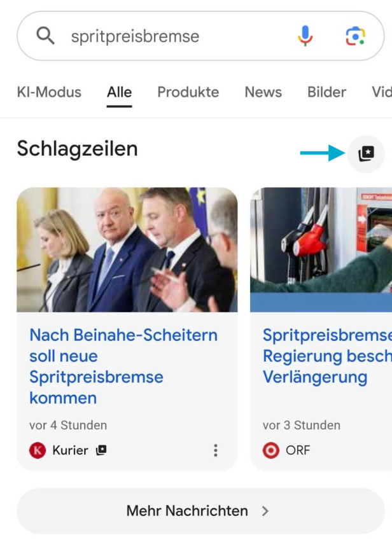Tap the spritpreisbremse search input field

[159, 35]
